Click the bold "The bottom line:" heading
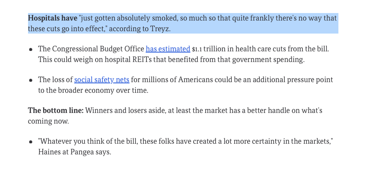 coord(55,111)
